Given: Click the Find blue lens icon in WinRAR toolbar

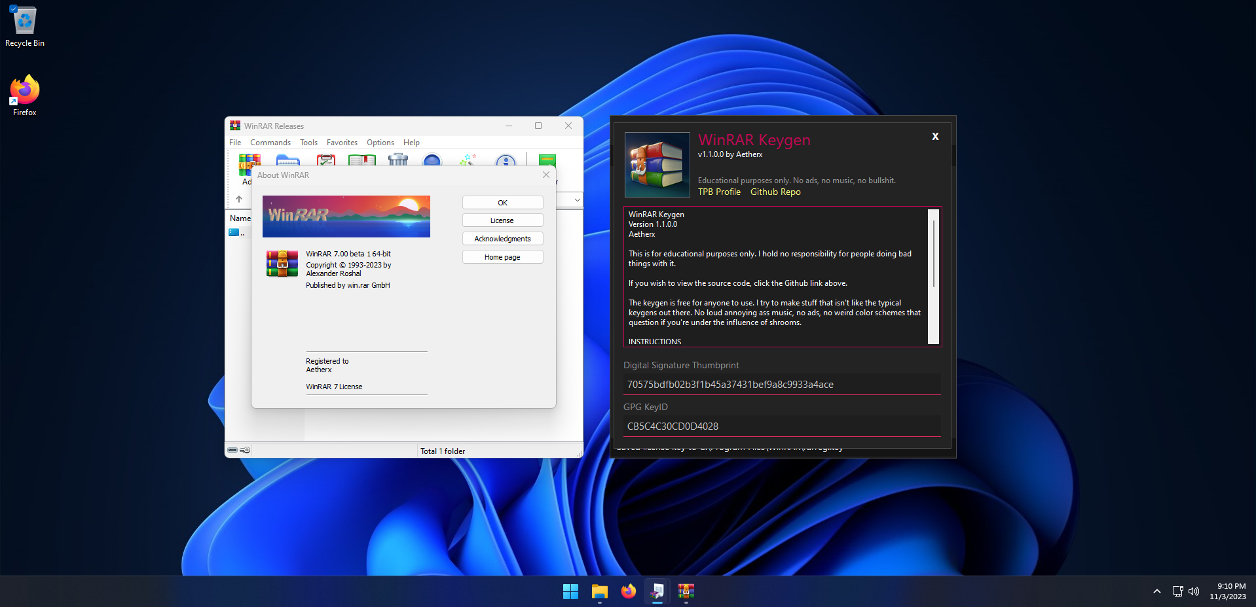Looking at the screenshot, I should point(432,160).
